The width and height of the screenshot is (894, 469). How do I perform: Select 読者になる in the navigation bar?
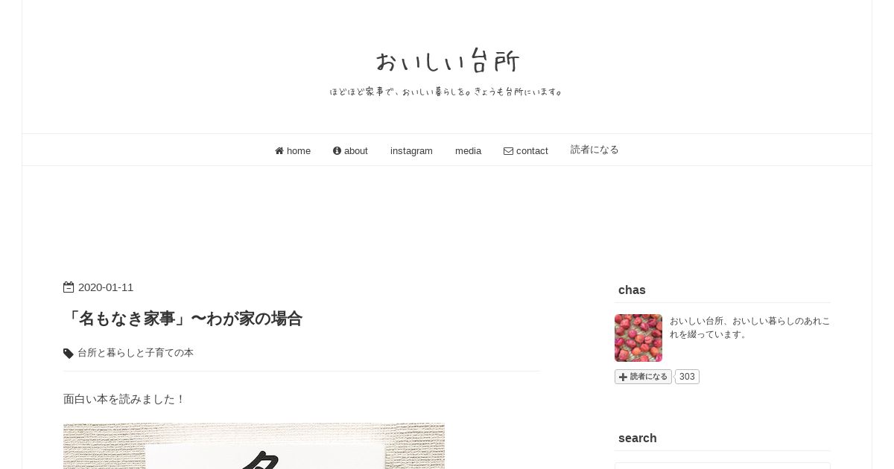(x=595, y=150)
